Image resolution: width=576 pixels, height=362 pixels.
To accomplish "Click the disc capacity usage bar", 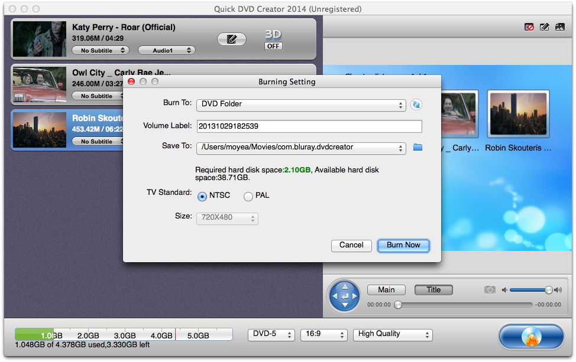I will [x=124, y=334].
